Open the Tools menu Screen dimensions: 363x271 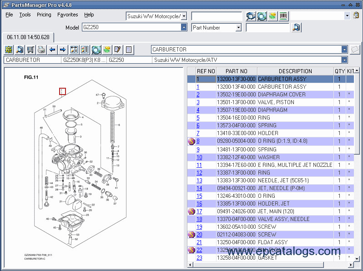pos(25,15)
